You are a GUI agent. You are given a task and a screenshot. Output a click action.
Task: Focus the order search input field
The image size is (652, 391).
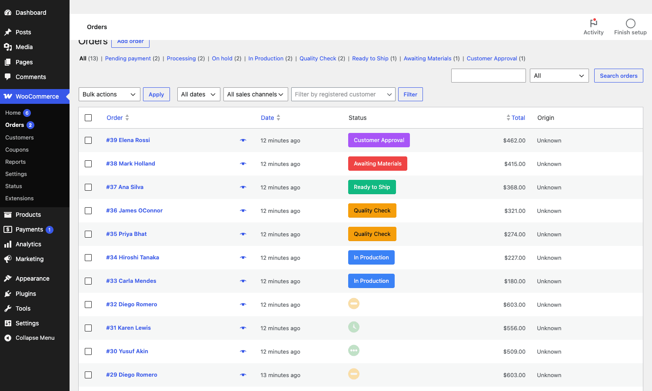(489, 76)
